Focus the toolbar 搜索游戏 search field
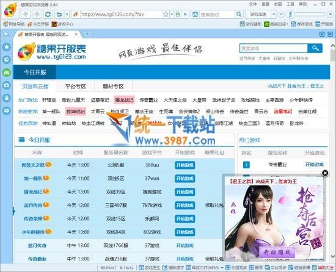 pos(217,14)
